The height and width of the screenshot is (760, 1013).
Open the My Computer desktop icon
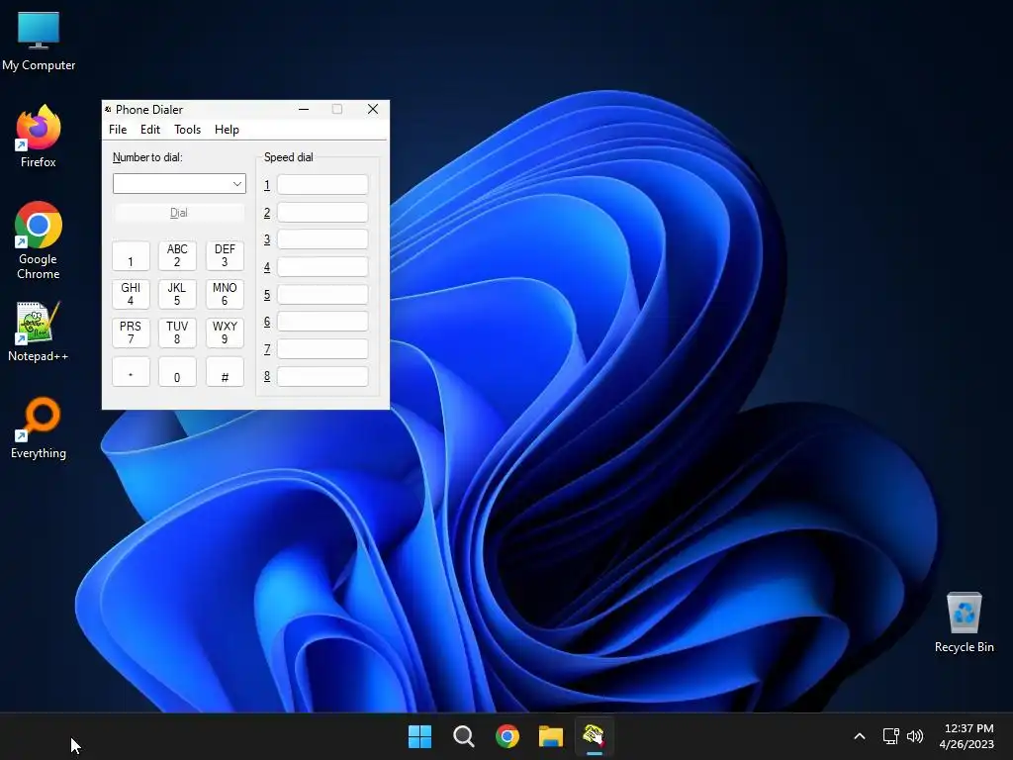coord(39,41)
